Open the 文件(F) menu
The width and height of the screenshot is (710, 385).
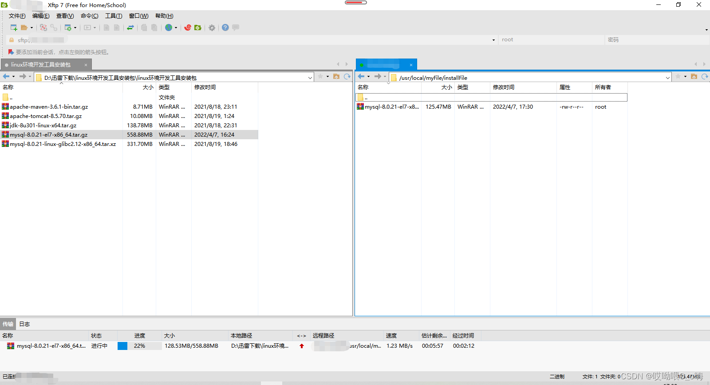tap(17, 16)
